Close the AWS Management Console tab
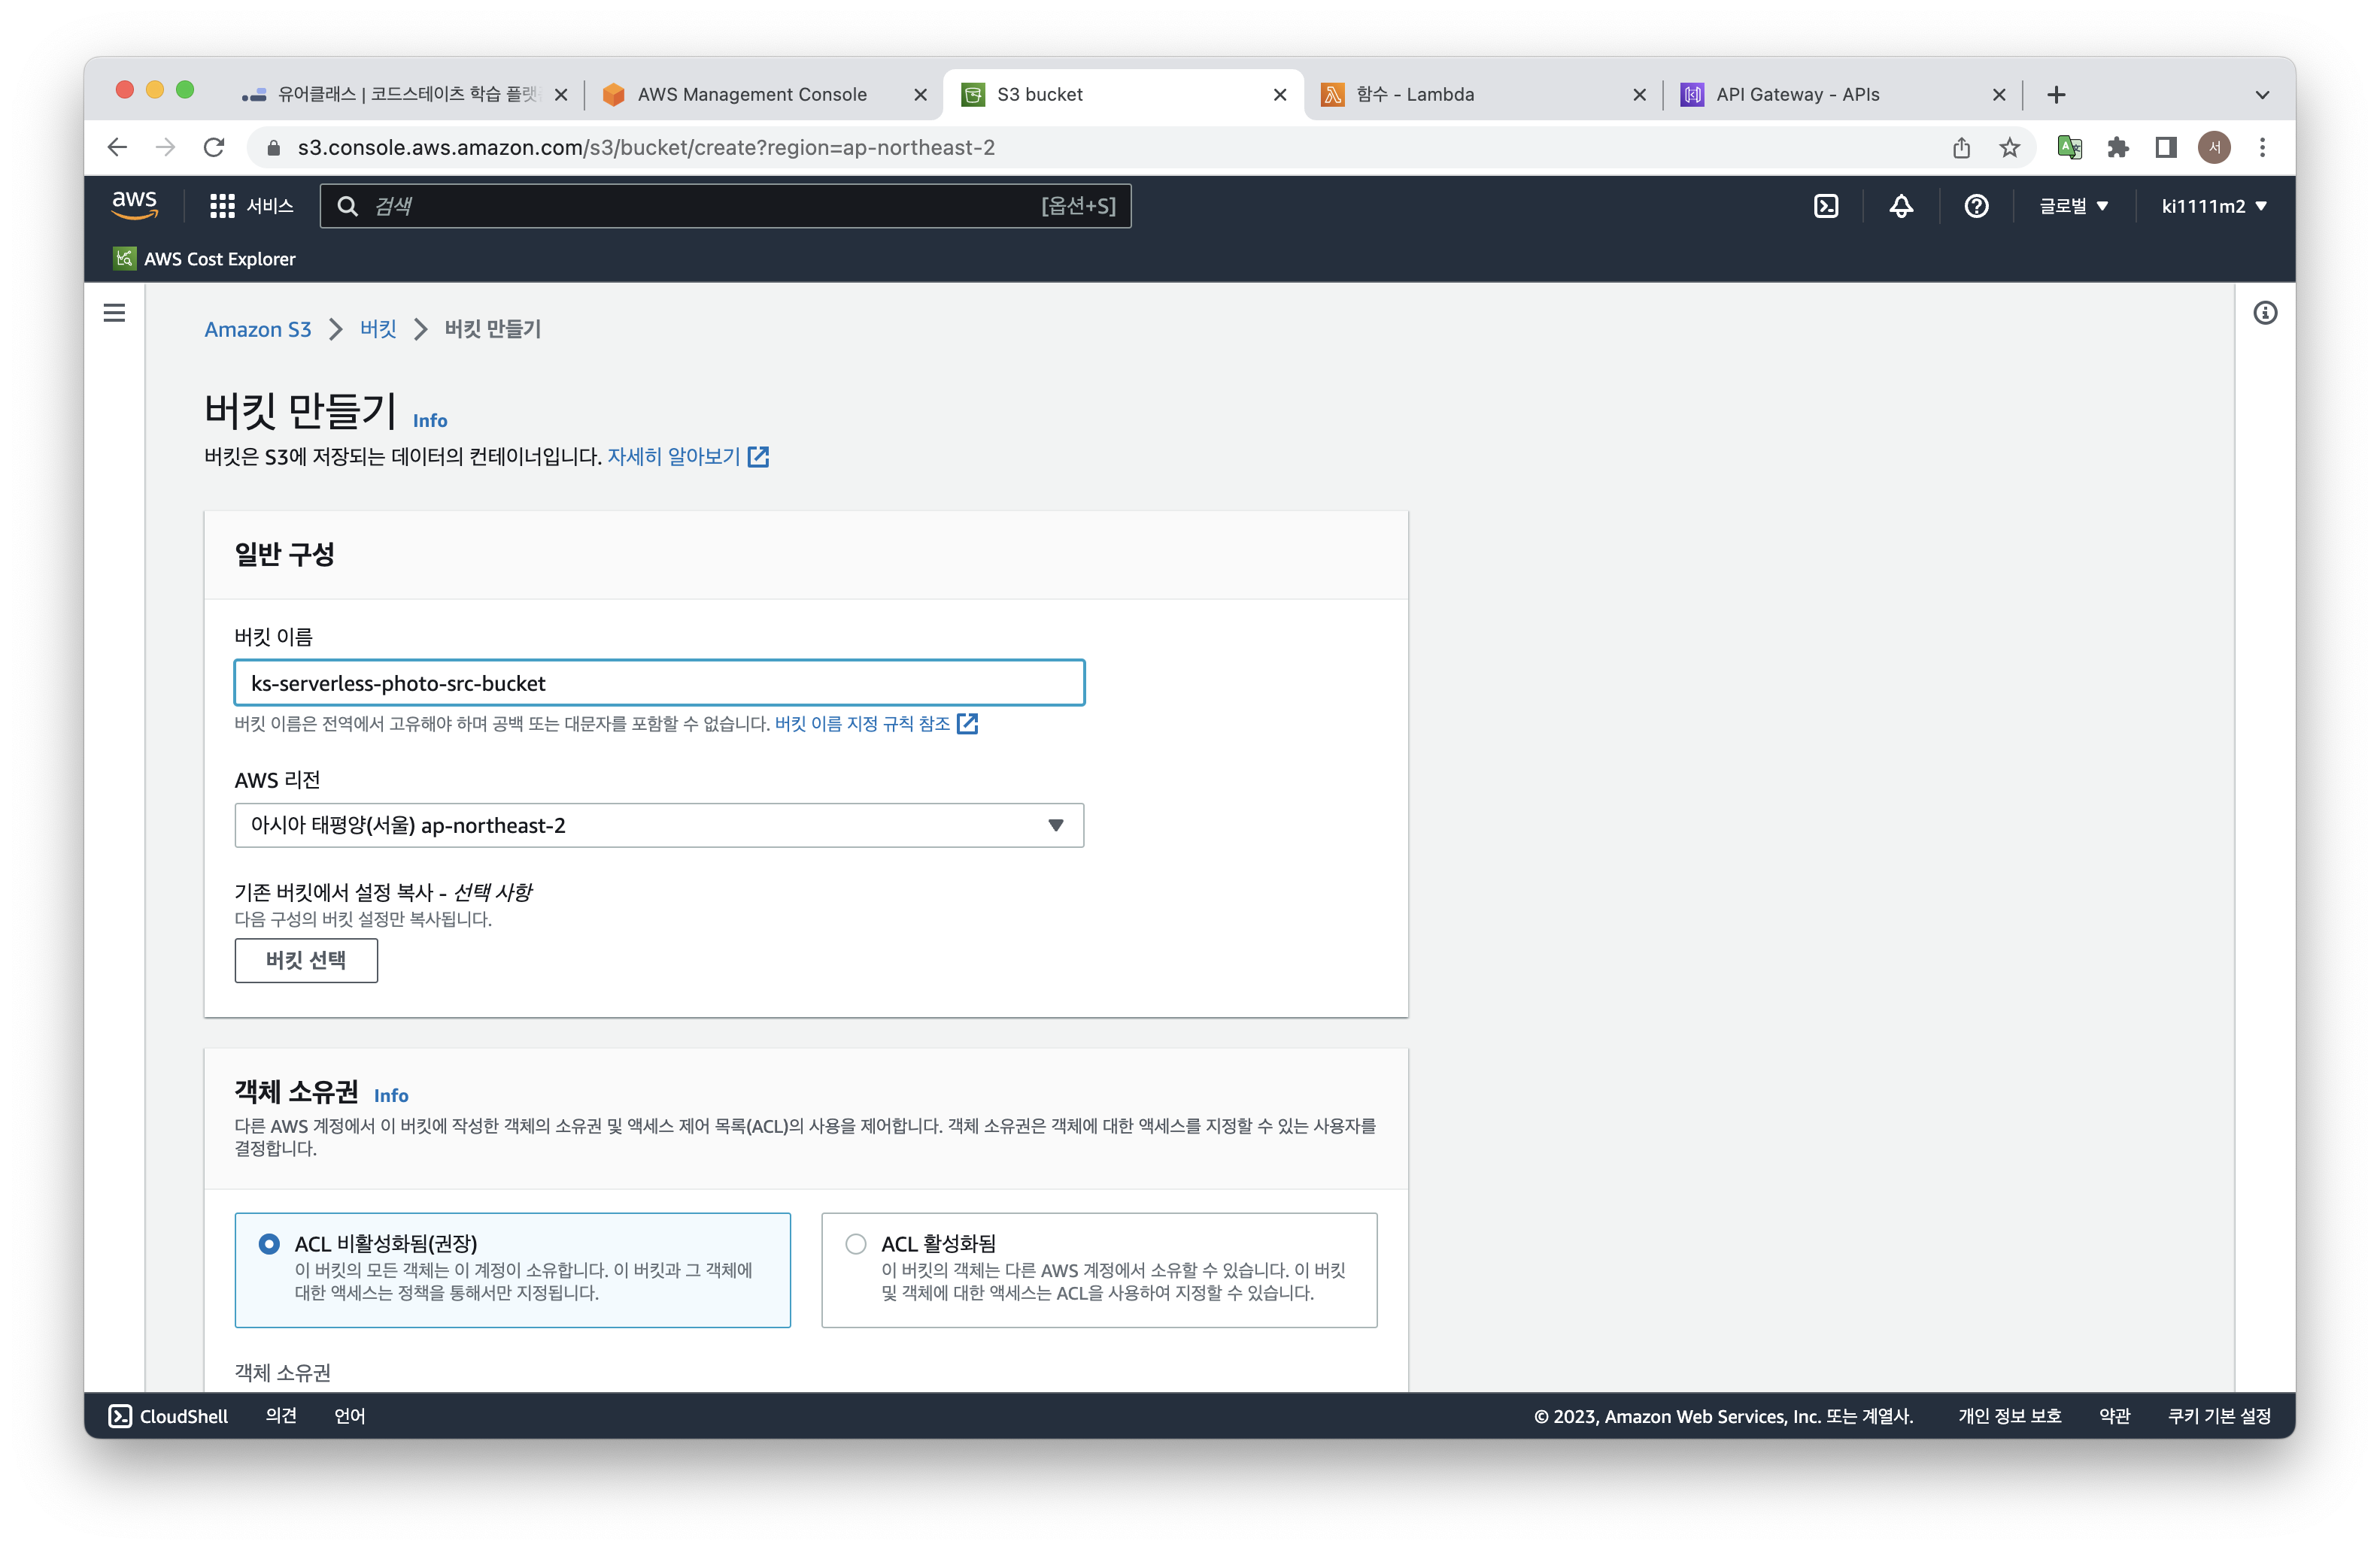 click(x=920, y=95)
